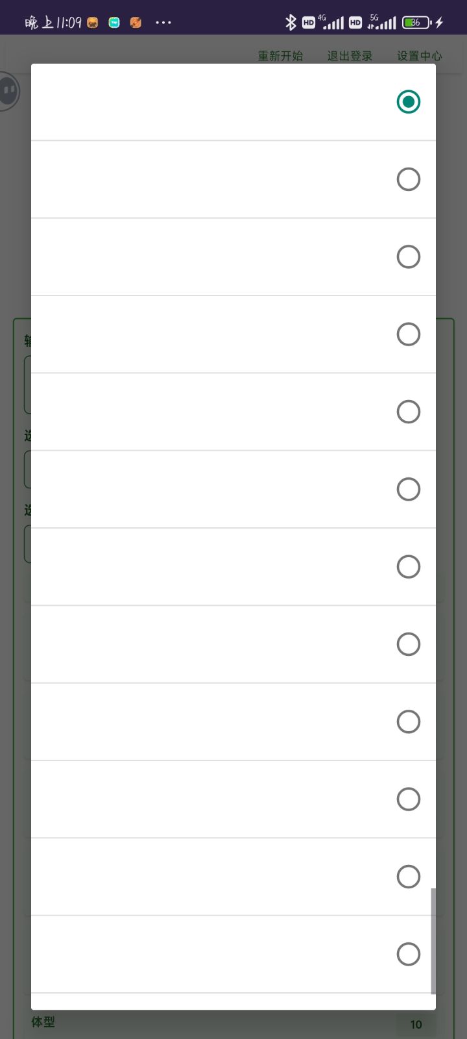Choose the fifth radio option in list
467x1039 pixels.
(408, 412)
